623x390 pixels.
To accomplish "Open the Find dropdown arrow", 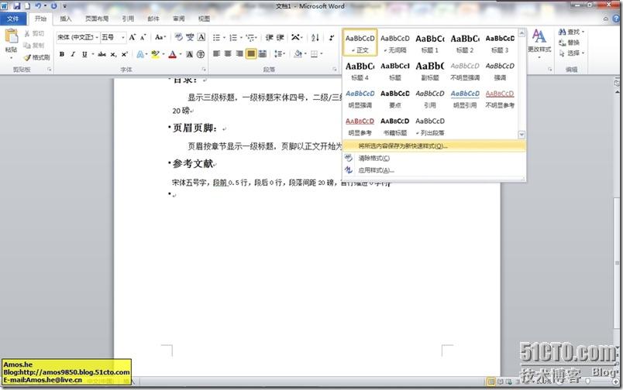I will tap(583, 32).
